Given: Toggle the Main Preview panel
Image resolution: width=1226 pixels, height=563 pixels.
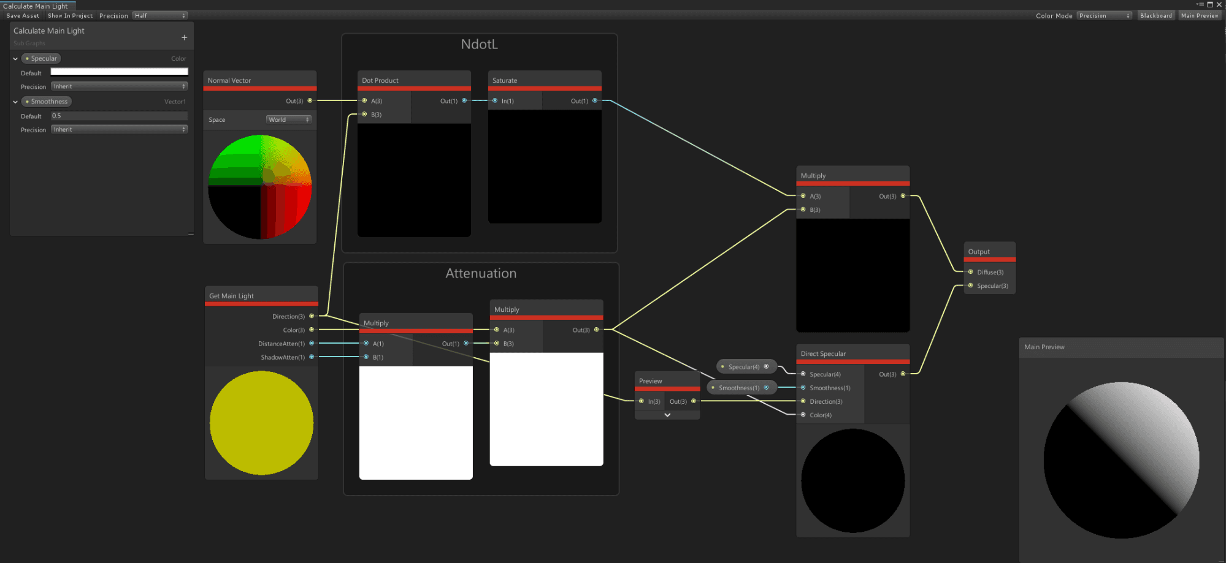Looking at the screenshot, I should [1199, 16].
